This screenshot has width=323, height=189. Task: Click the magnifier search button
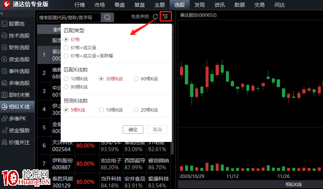pos(107,17)
